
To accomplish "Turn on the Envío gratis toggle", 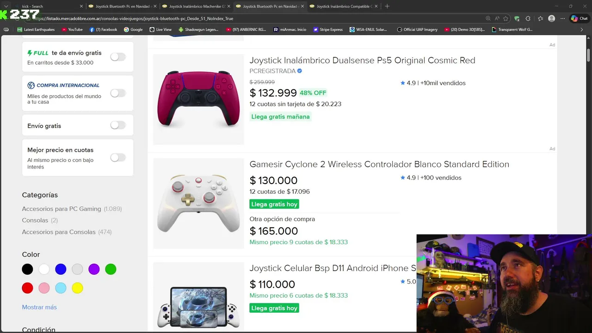I will coord(117,125).
